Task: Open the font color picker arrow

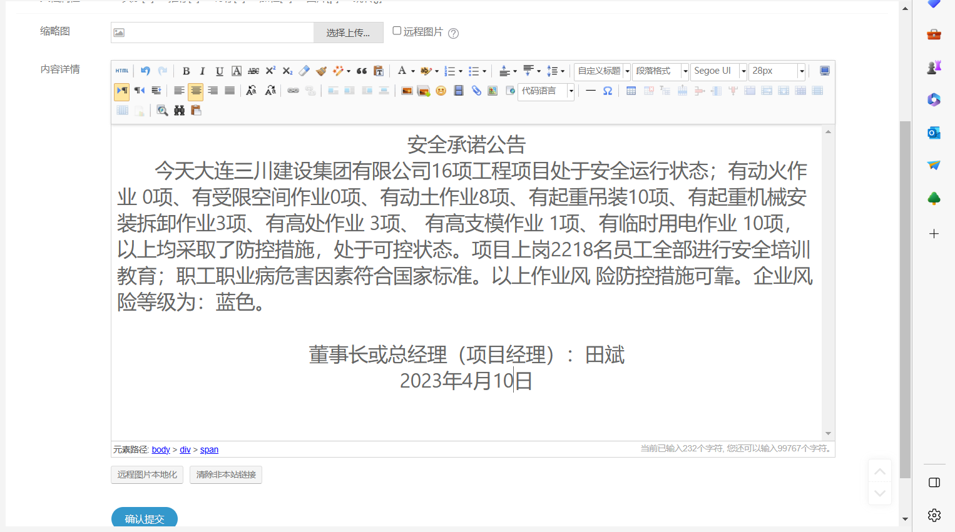Action: point(413,71)
